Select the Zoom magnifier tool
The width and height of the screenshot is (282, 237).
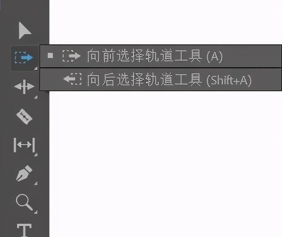click(24, 202)
